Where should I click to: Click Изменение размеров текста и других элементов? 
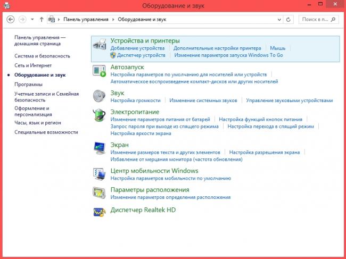(165, 152)
